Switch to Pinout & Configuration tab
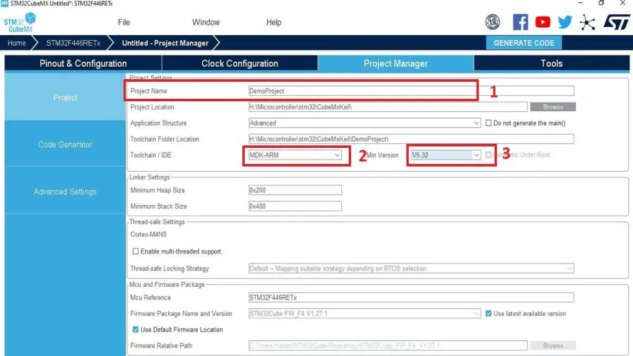633x356 pixels. tap(83, 64)
